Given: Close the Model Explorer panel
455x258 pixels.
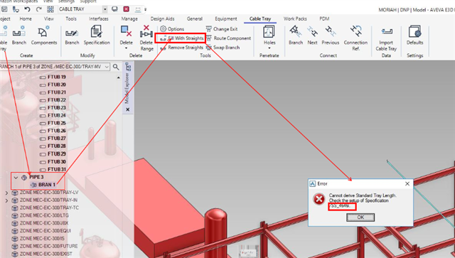Looking at the screenshot, I should (x=128, y=109).
